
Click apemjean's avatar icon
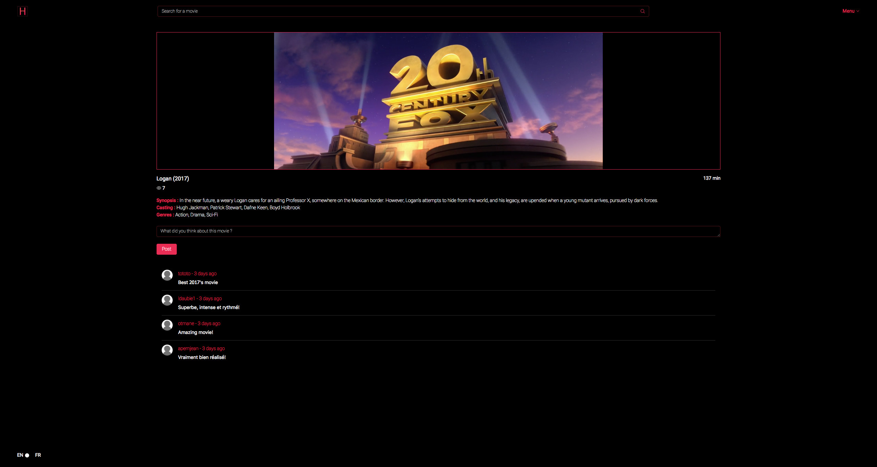(167, 350)
